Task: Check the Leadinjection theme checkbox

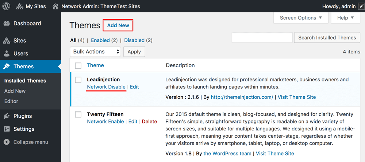Action: (x=78, y=80)
